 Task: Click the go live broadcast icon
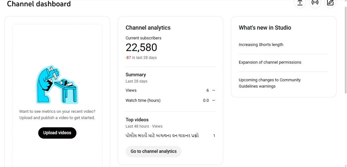coord(315,3)
